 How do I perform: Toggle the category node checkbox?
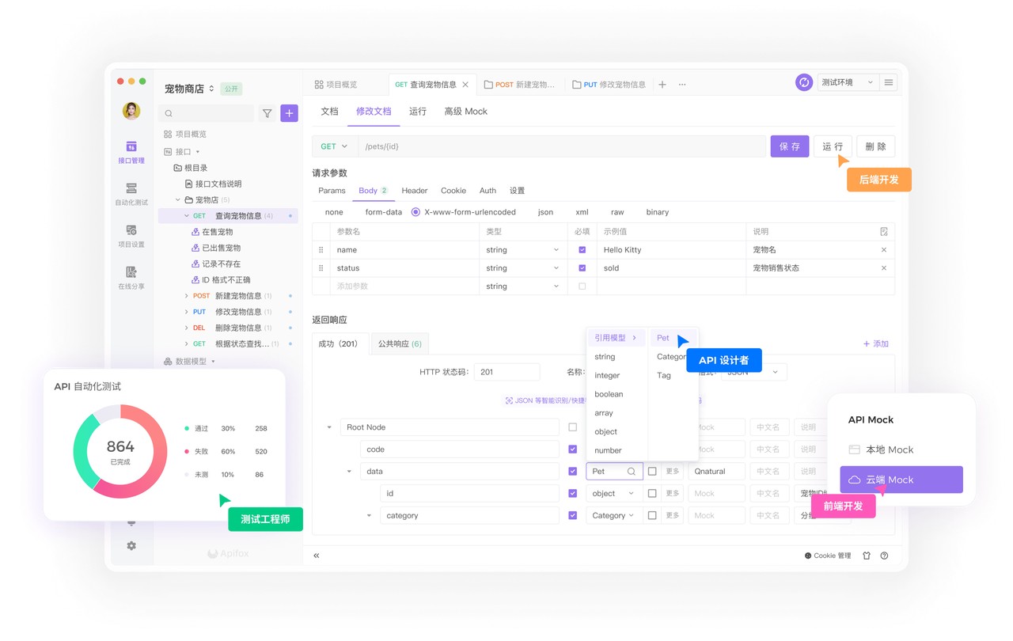(x=573, y=515)
